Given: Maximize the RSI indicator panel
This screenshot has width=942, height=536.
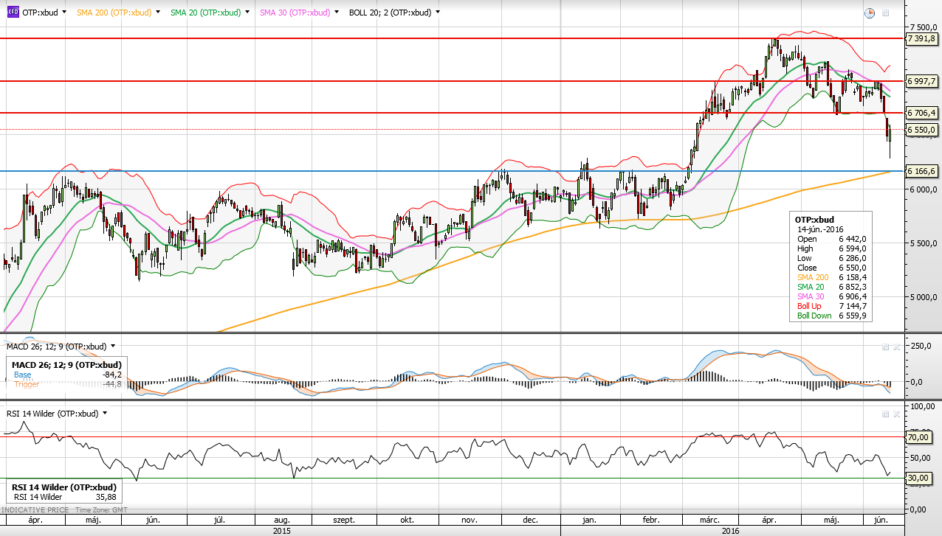Looking at the screenshot, I should point(886,414).
